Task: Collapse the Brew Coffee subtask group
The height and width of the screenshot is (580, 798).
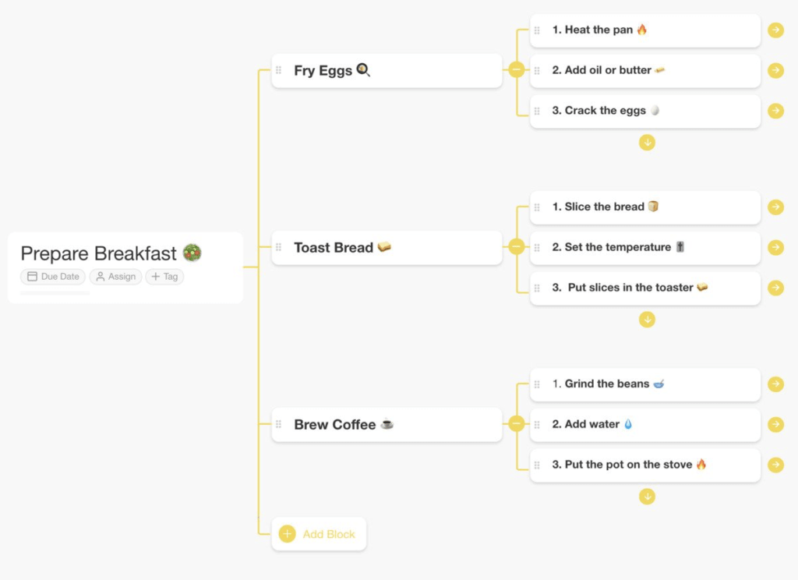Action: (516, 424)
